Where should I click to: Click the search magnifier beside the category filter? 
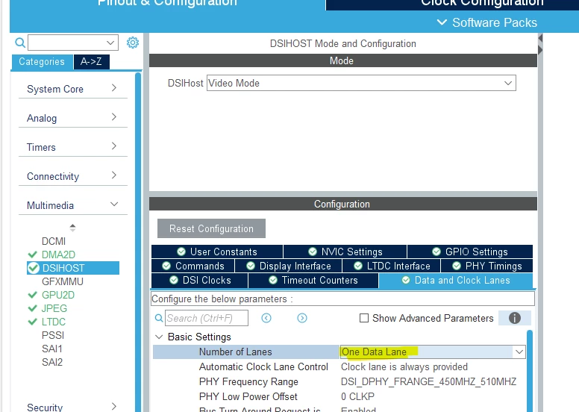(20, 43)
